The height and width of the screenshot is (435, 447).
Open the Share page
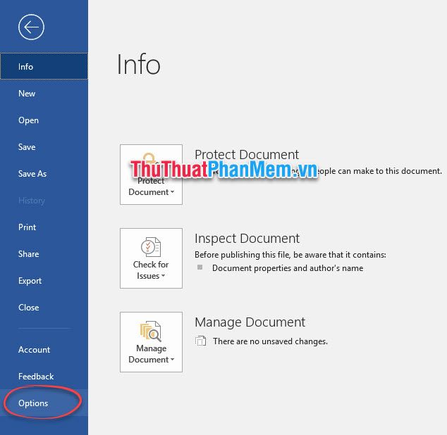tap(28, 254)
